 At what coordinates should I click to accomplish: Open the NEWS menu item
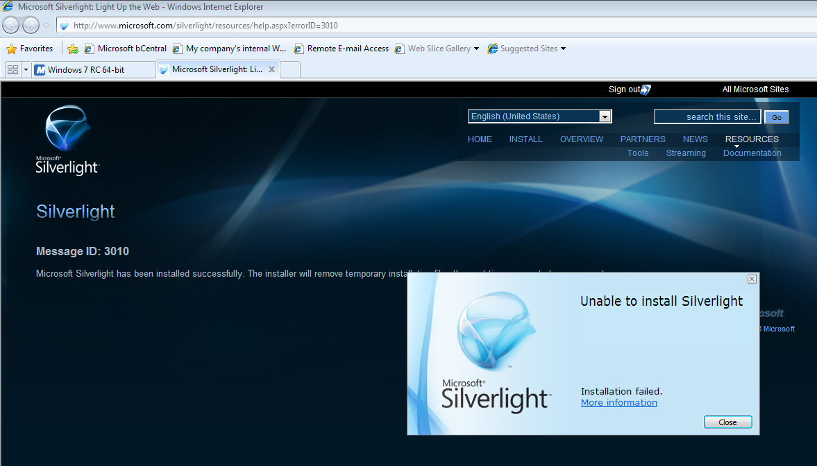(695, 139)
